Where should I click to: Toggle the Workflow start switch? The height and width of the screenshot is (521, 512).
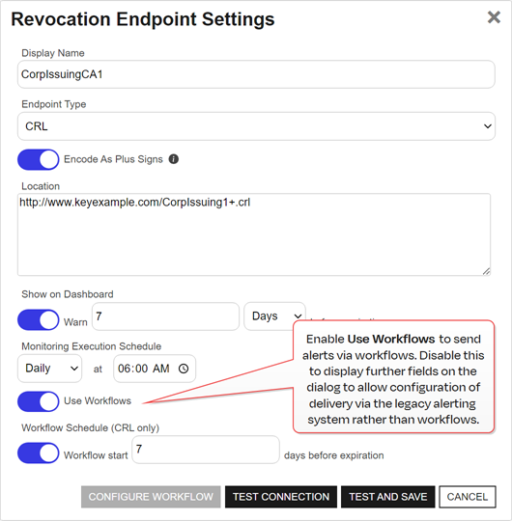[x=39, y=452]
